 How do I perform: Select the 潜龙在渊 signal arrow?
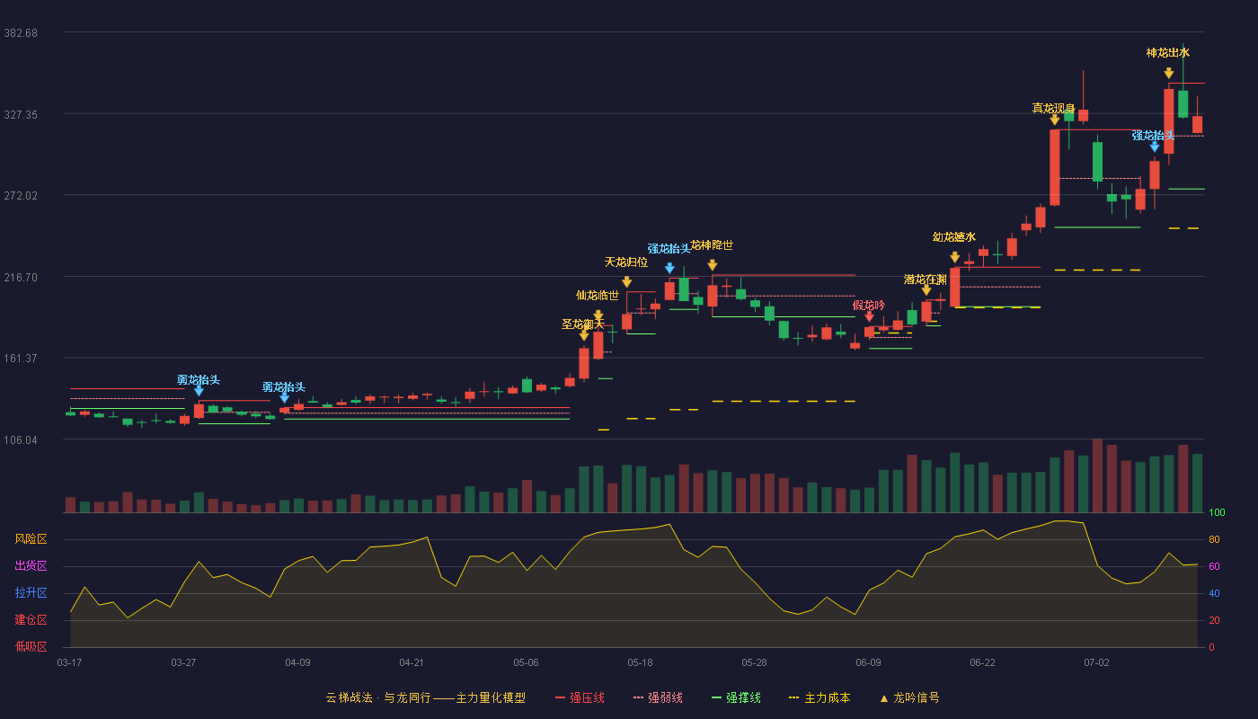[926, 290]
